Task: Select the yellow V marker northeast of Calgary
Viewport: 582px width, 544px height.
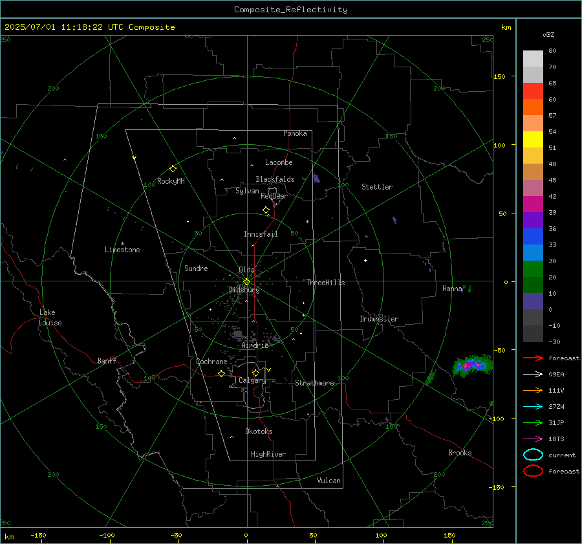Action: pos(269,370)
